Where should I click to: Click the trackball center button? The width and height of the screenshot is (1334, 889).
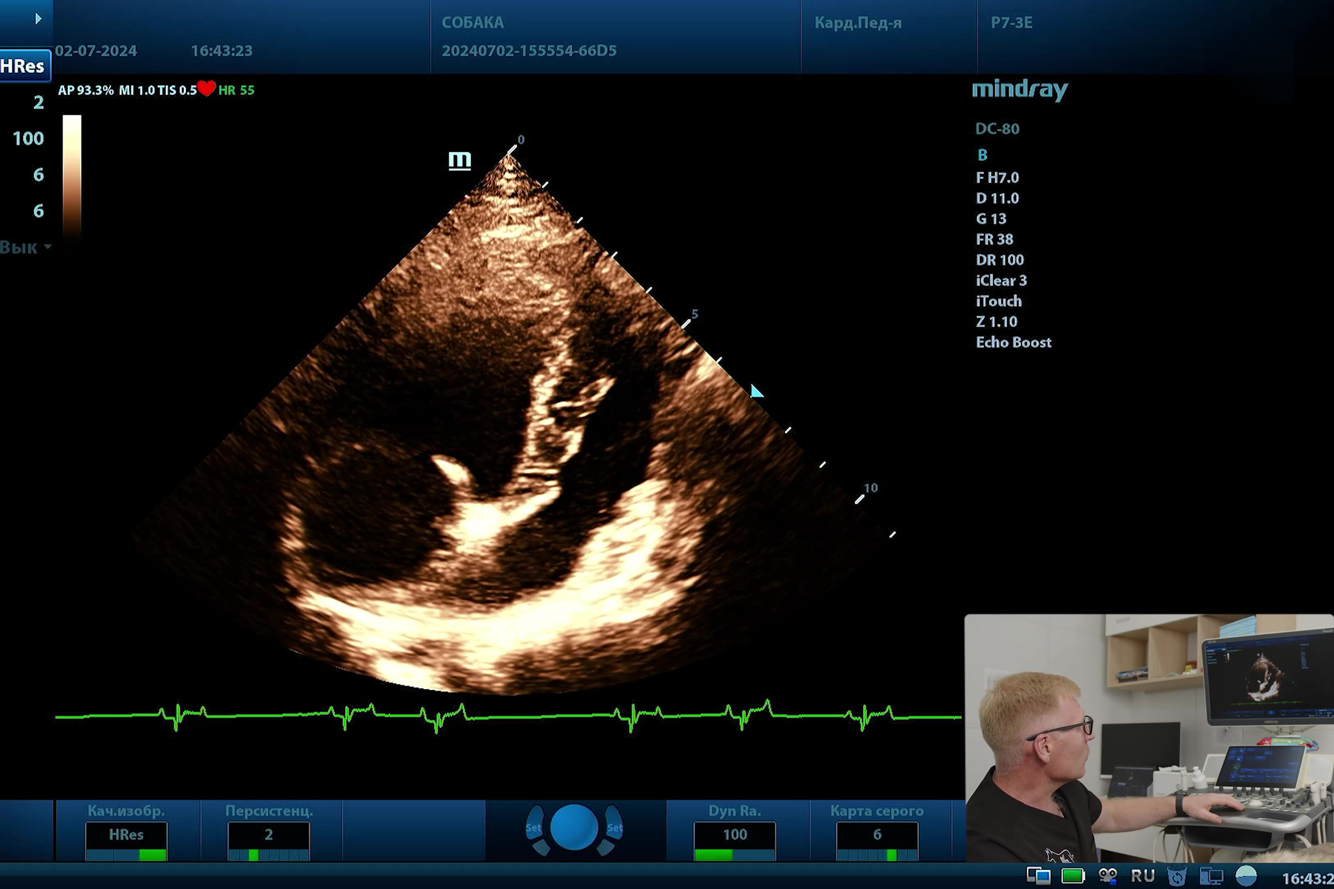point(574,827)
